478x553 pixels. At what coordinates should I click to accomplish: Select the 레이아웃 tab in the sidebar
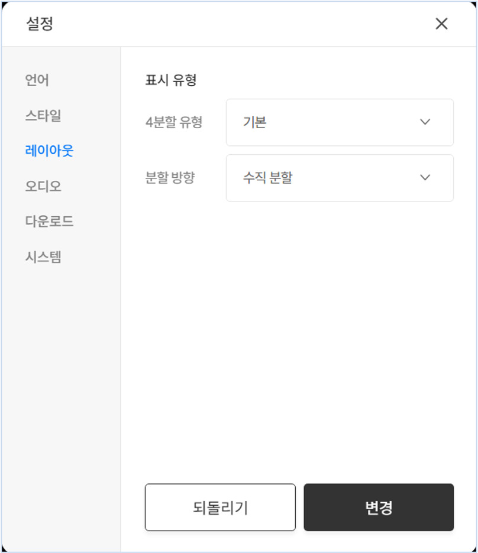point(49,151)
